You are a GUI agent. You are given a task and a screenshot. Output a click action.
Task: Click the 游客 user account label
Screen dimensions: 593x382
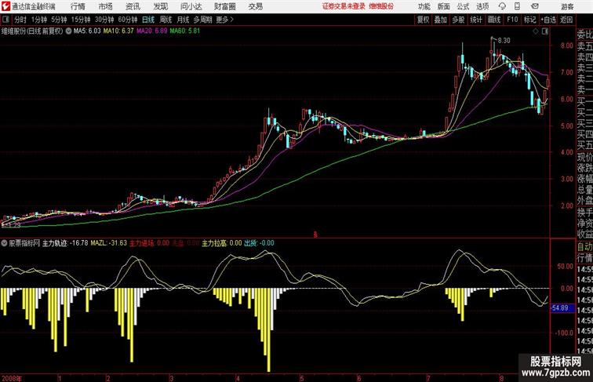[x=567, y=6]
